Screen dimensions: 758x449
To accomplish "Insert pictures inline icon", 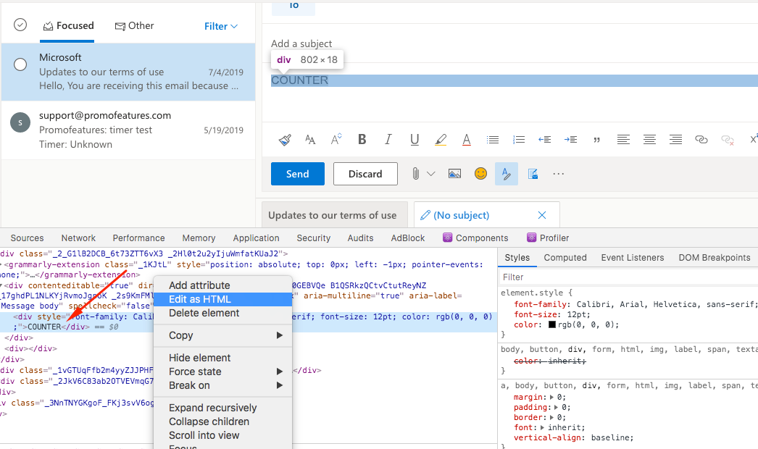I will (454, 174).
